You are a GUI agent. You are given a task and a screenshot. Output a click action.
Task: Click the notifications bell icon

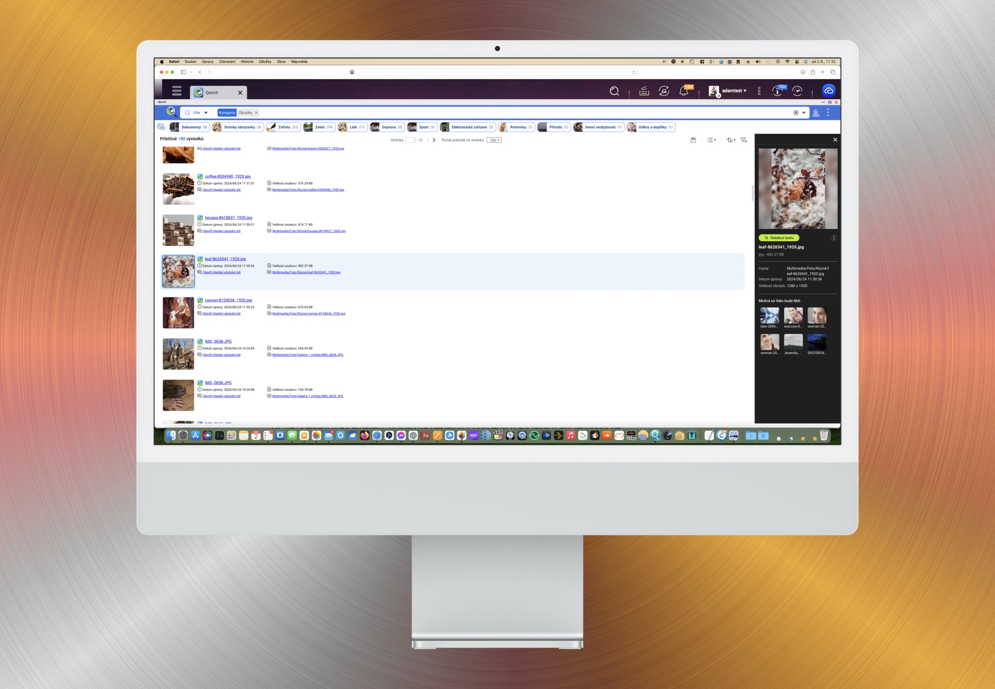point(684,91)
